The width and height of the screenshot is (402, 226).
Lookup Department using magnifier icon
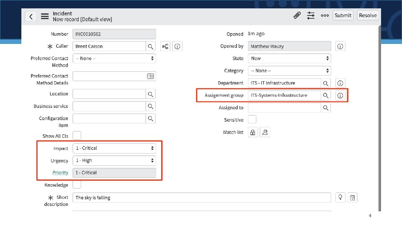coord(326,83)
